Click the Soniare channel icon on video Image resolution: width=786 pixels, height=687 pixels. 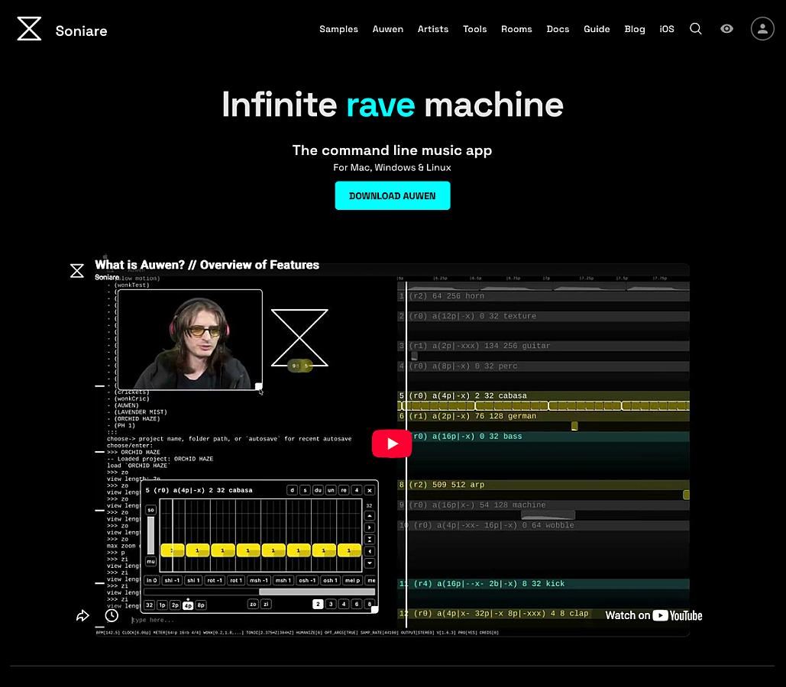(76, 270)
